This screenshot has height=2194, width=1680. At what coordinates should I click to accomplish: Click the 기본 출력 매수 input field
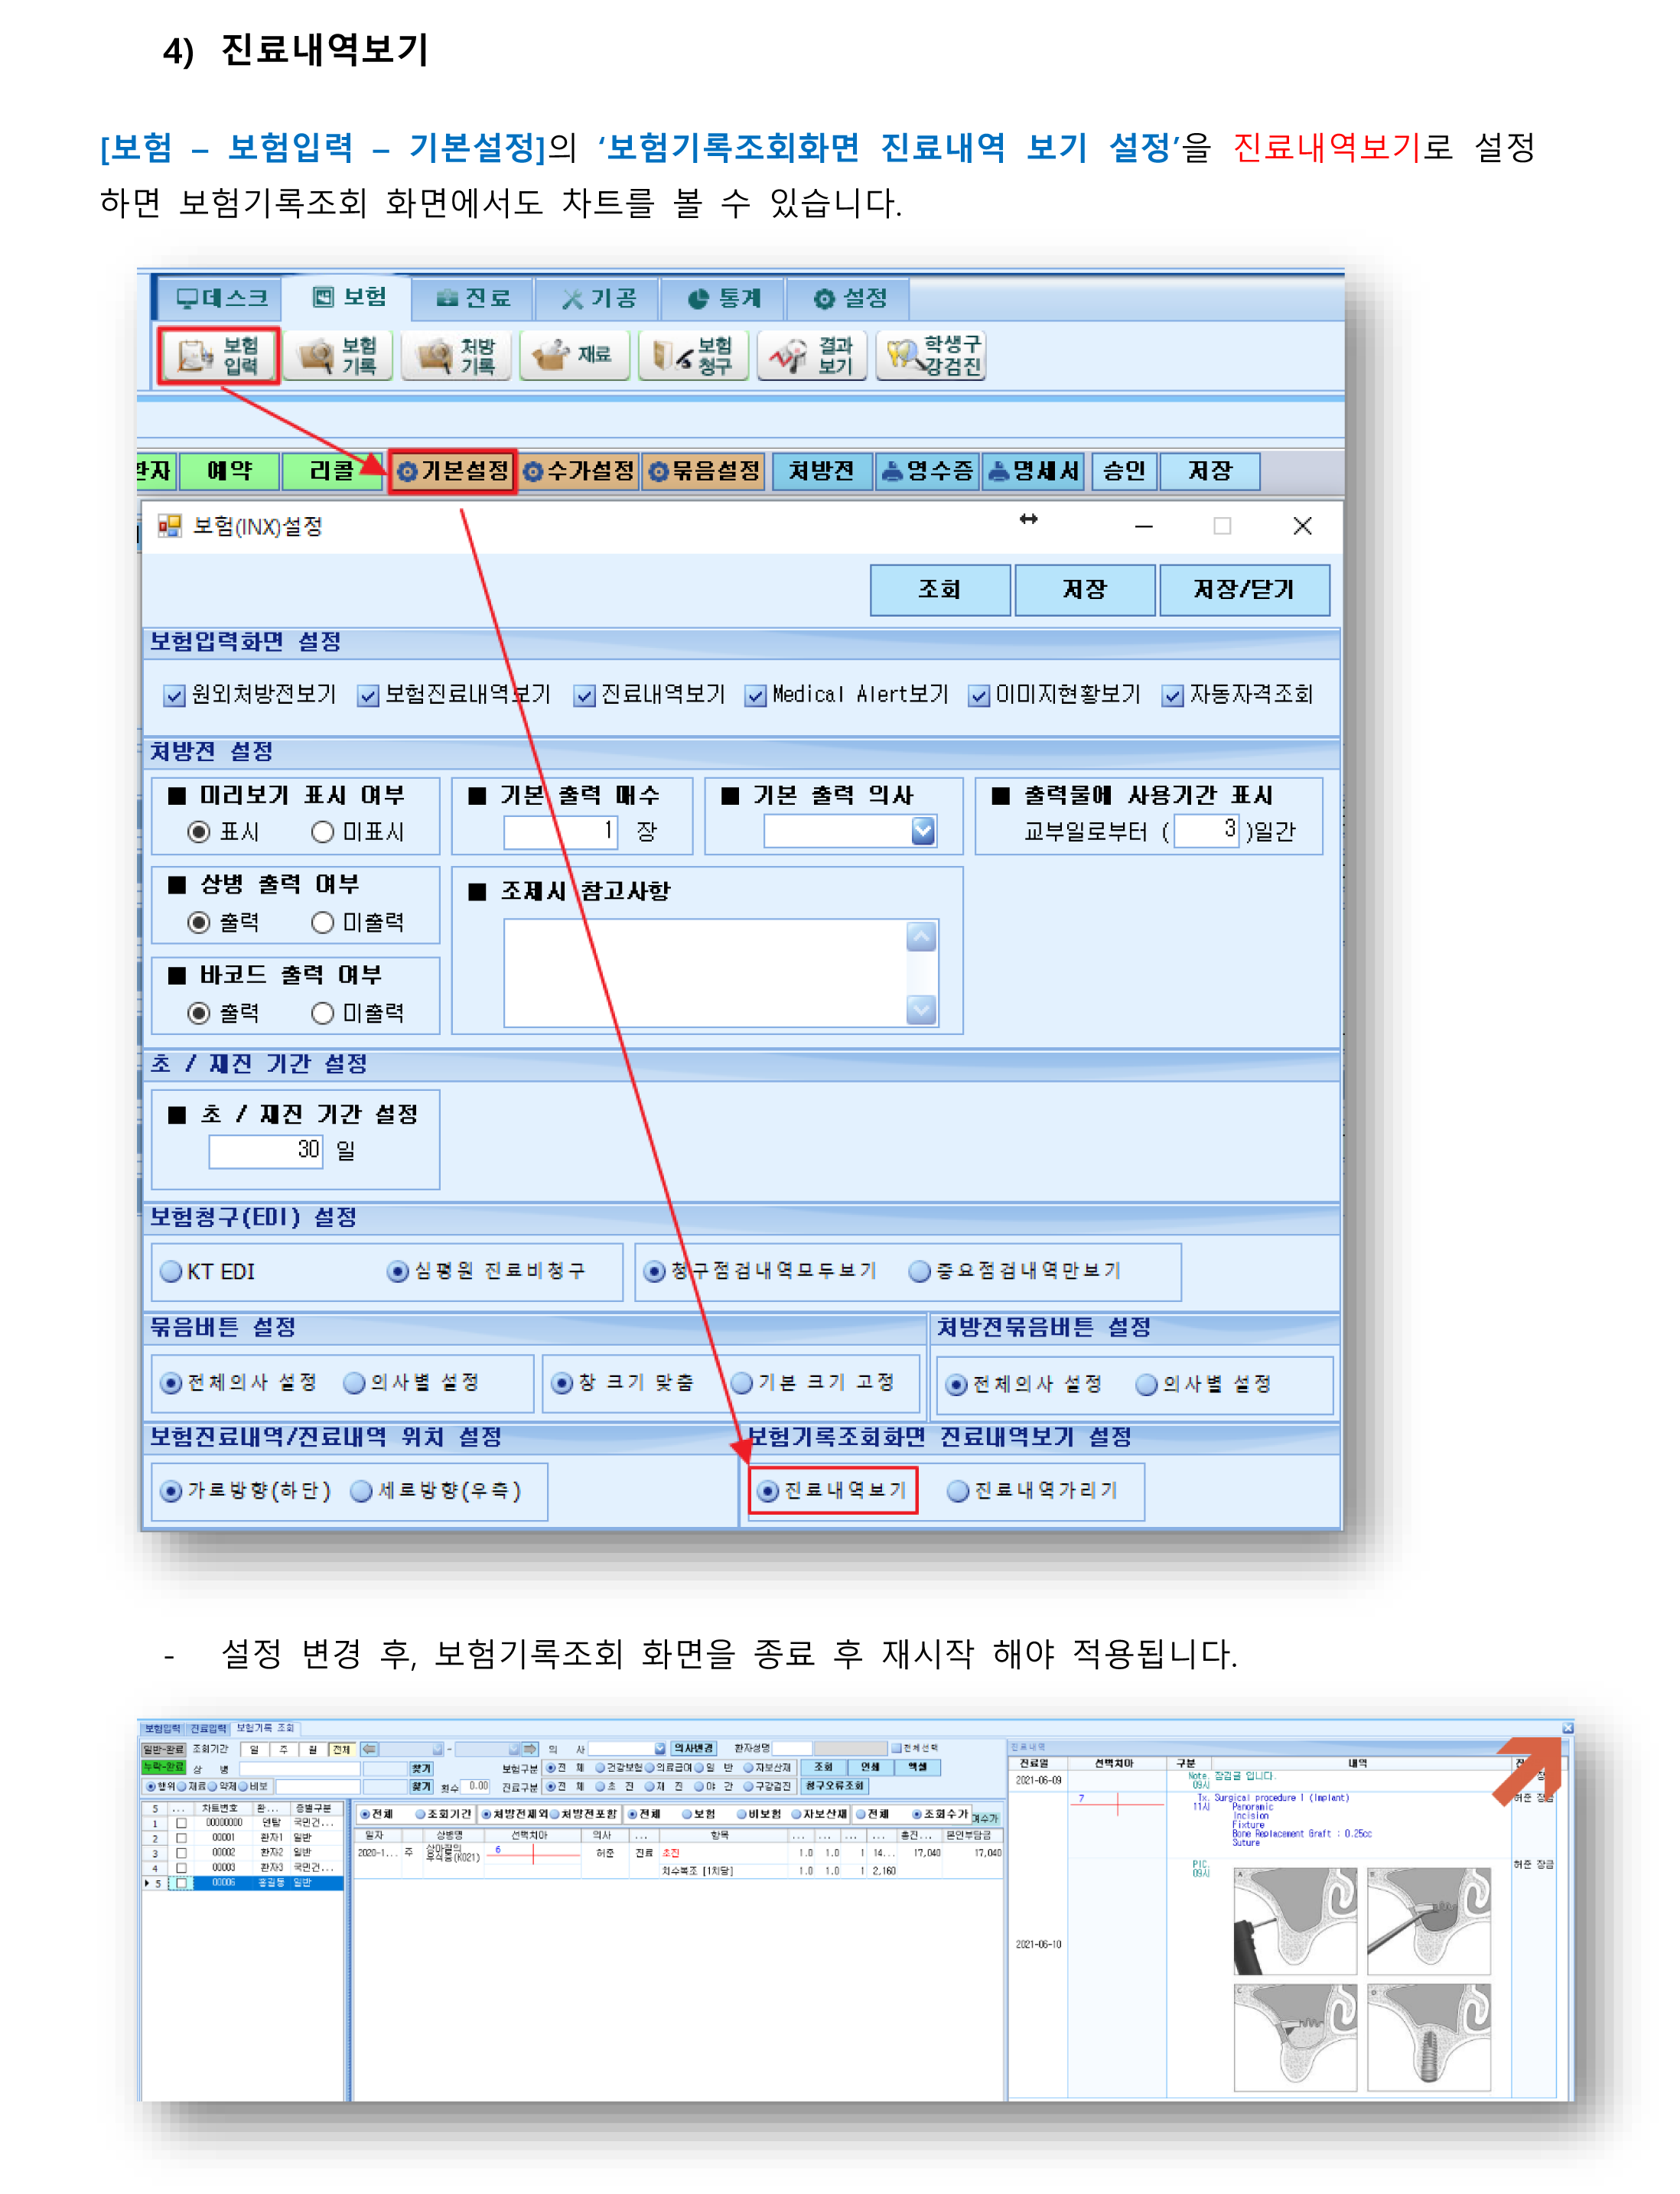[560, 831]
